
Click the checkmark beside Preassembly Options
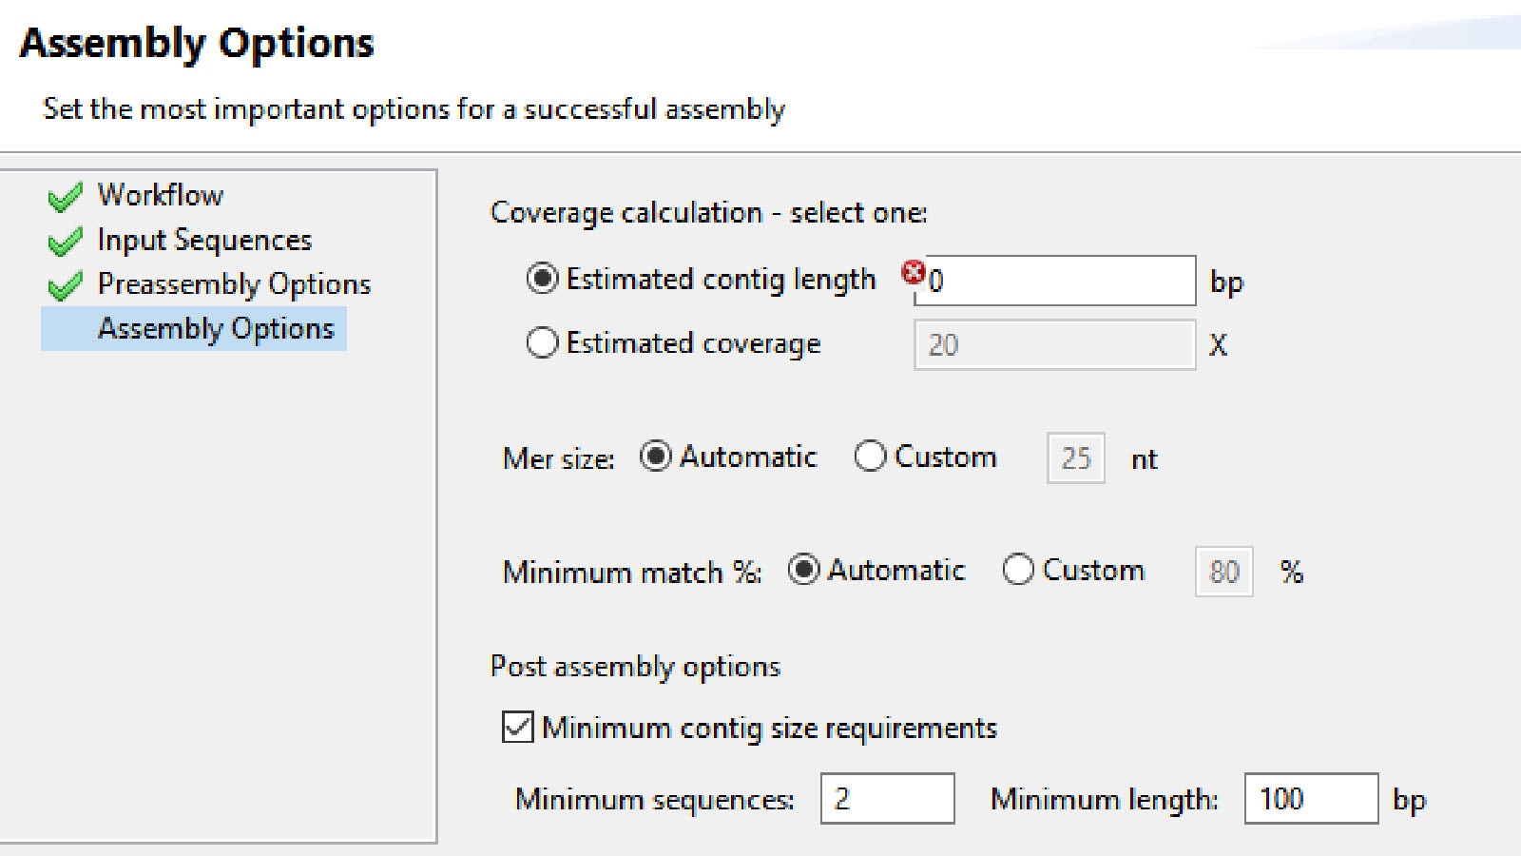click(63, 283)
